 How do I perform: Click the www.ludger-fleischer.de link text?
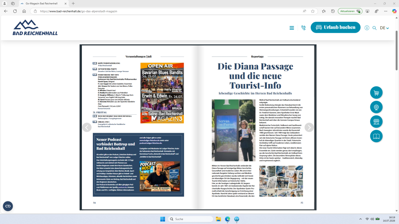coord(150,140)
